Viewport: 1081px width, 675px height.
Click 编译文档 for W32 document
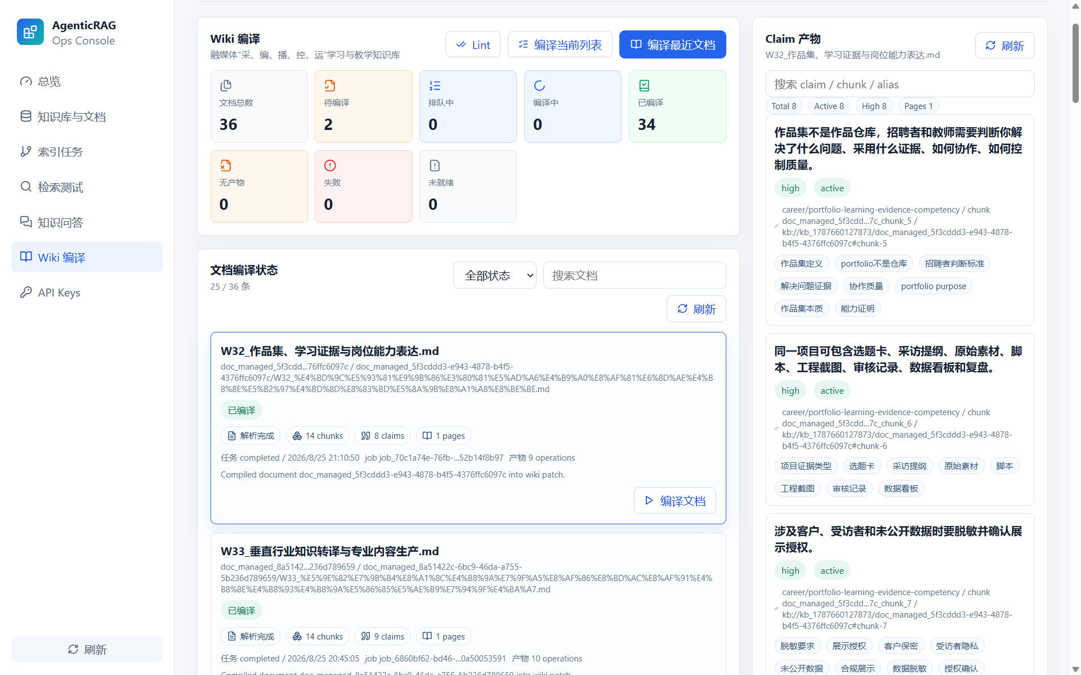(674, 501)
